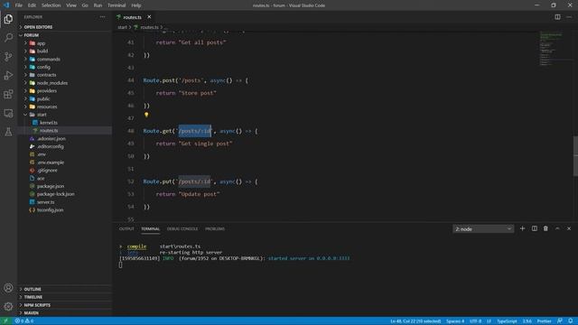Open the View menu
Viewport: 578px width, 325px height.
tap(71, 5)
